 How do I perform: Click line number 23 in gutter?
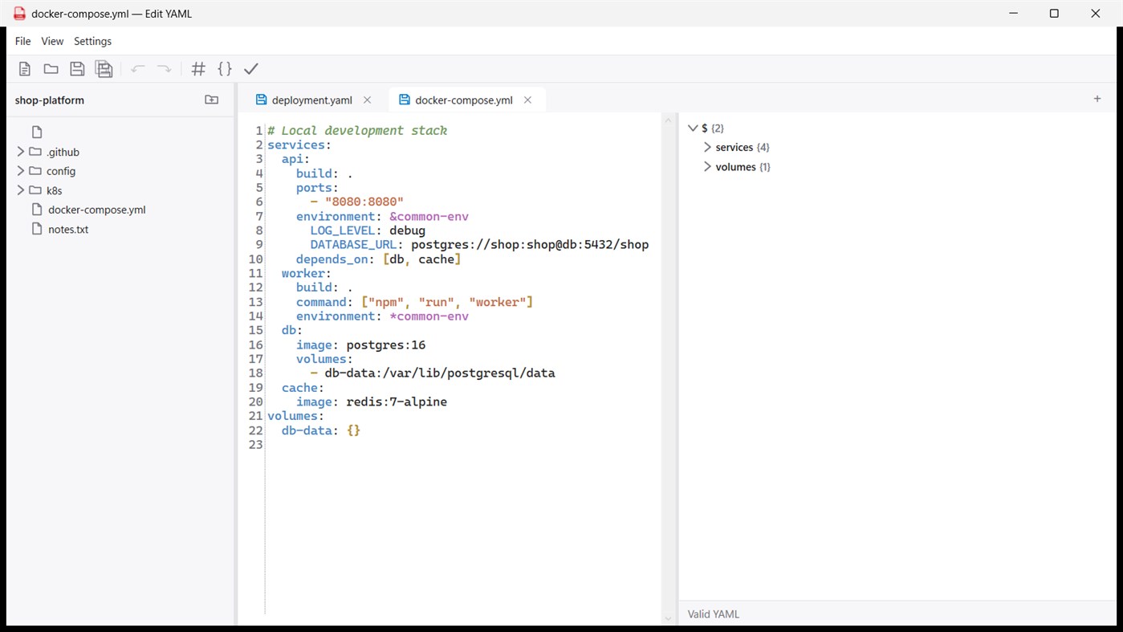click(256, 445)
